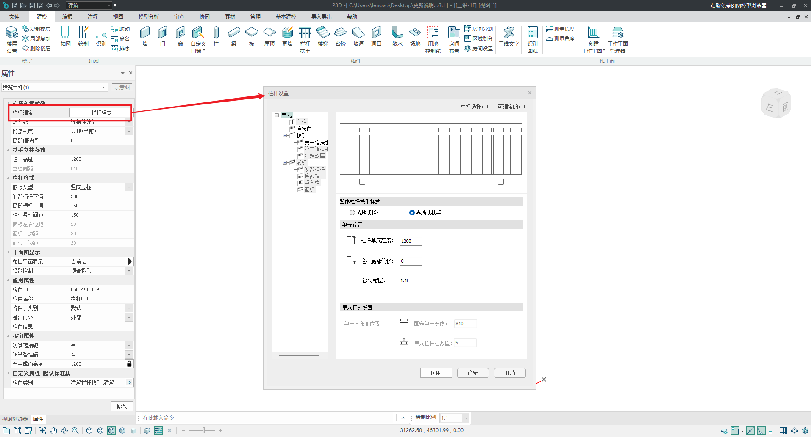Select the 落地式栏杆 radio option

click(352, 213)
